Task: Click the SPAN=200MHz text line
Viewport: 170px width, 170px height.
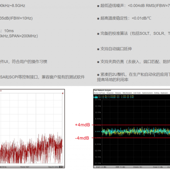Action: click(19, 36)
